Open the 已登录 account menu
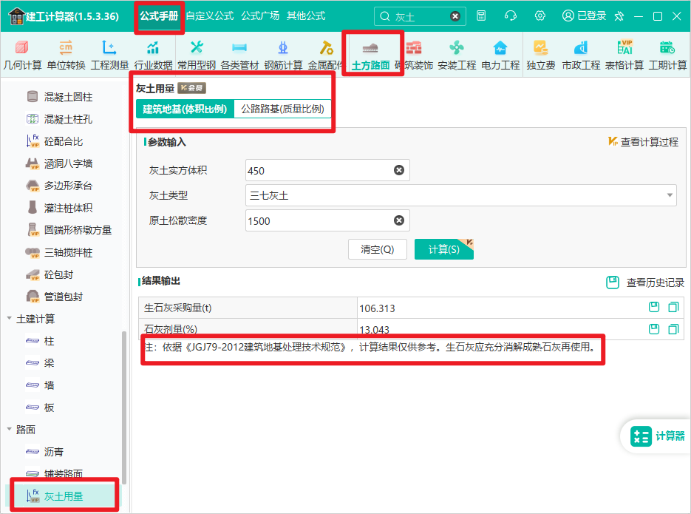 tap(584, 16)
